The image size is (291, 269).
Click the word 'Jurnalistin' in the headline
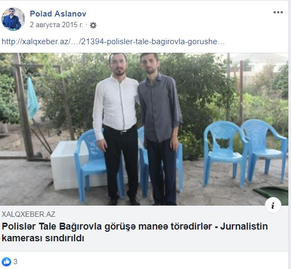[x=244, y=226]
